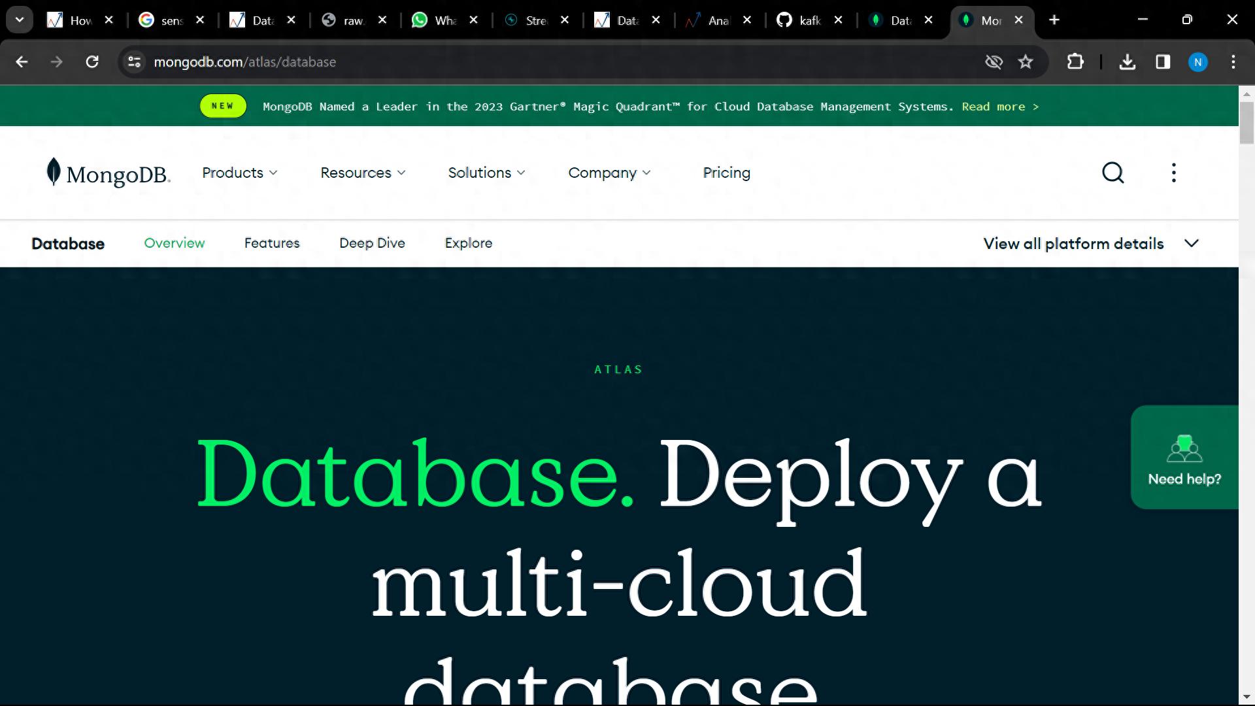Expand the Products dropdown menu
Screen dimensions: 1255x706
click(x=240, y=173)
